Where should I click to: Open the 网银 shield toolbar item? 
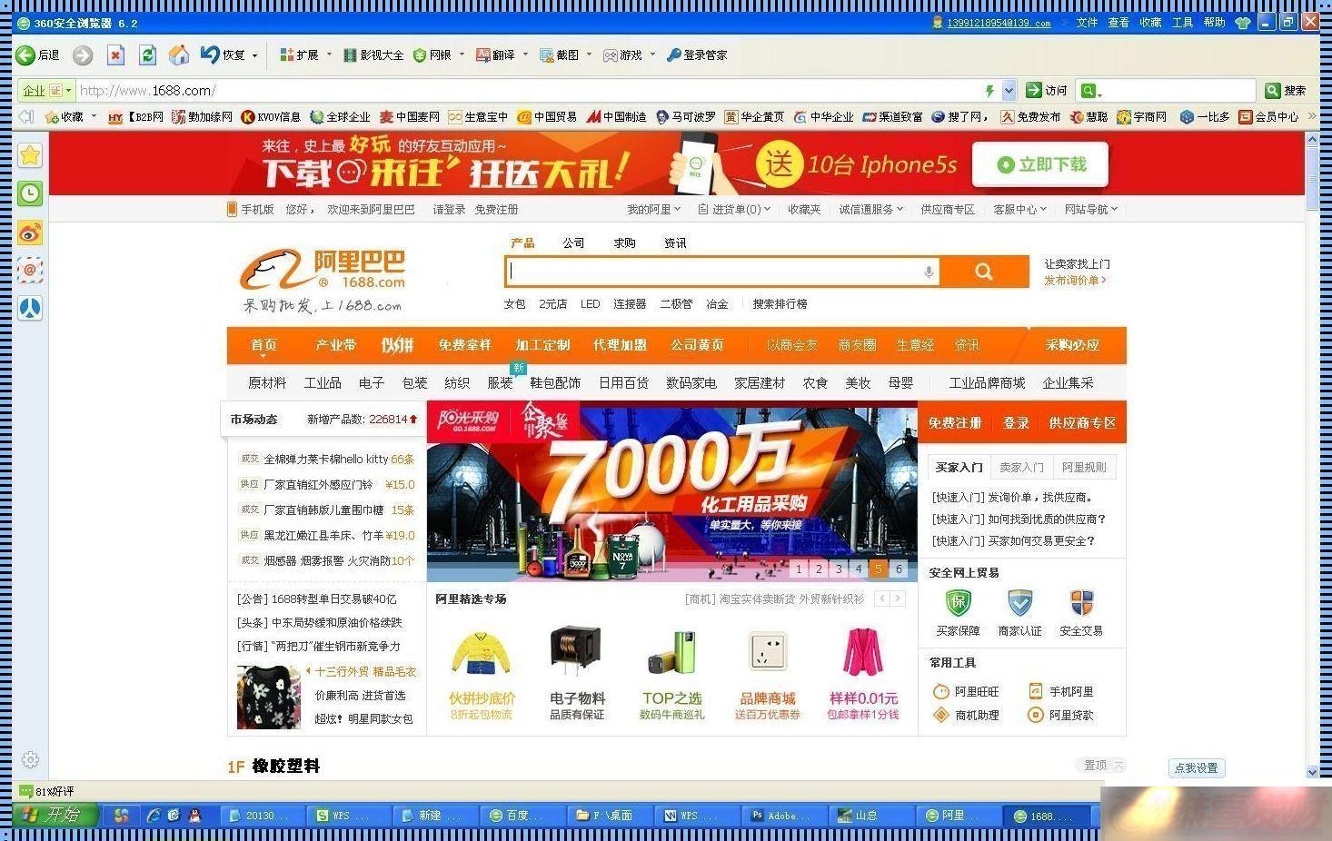coord(432,55)
